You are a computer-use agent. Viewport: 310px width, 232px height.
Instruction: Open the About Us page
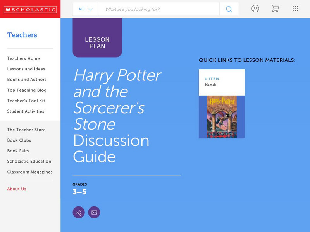click(x=17, y=189)
